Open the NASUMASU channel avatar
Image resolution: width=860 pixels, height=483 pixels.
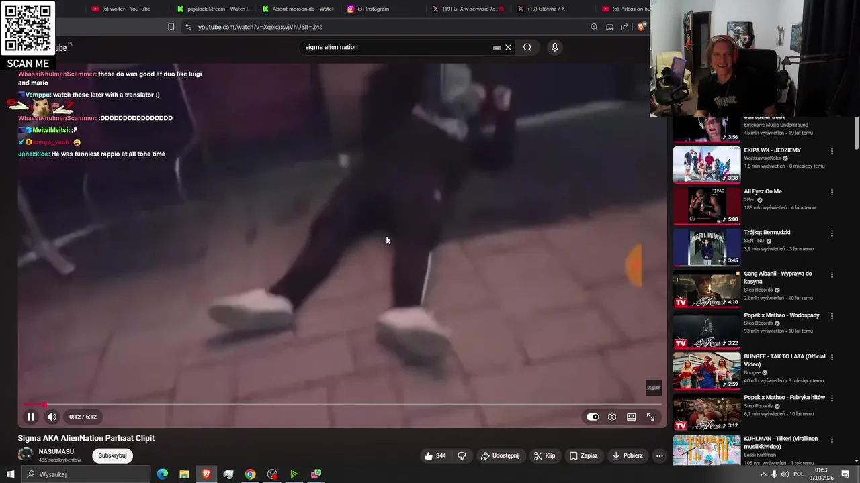[26, 455]
